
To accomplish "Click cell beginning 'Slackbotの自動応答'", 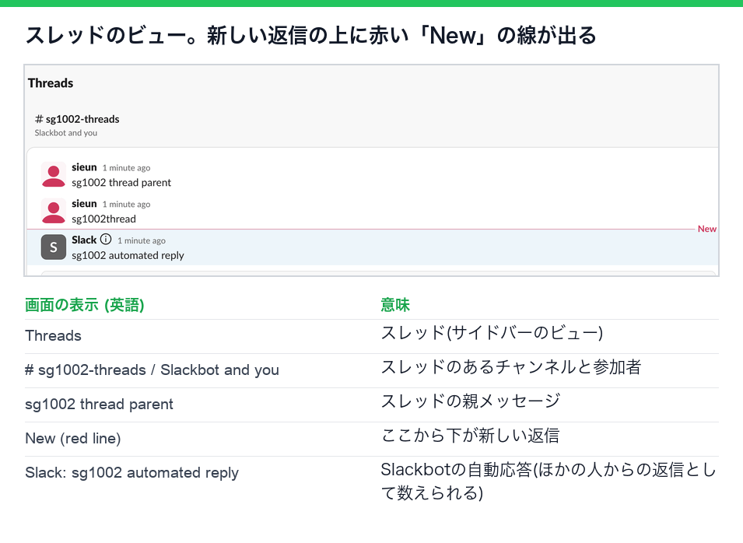I will coord(548,482).
